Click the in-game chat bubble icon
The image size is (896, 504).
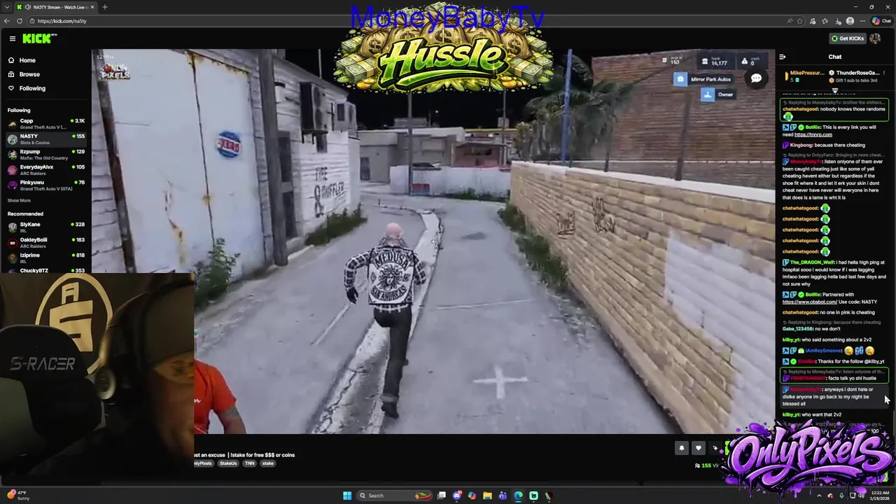756,78
